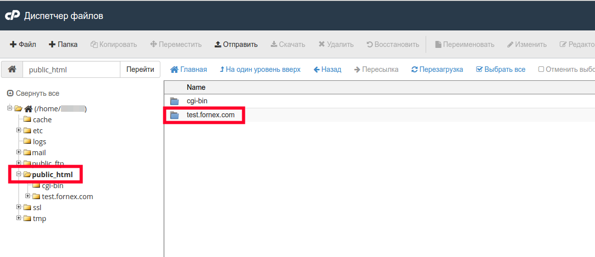
Task: Click Свернуть все to collapse tree
Action: coord(33,93)
